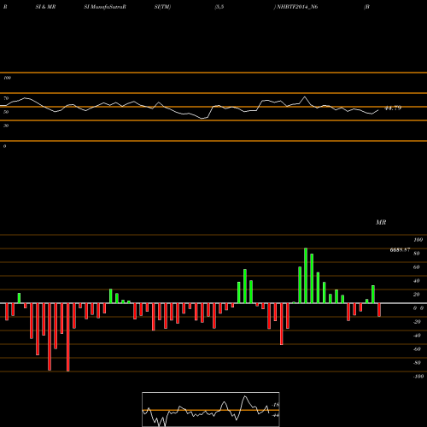
Task: Click the 6685.87 value label
Action: [x=400, y=249]
